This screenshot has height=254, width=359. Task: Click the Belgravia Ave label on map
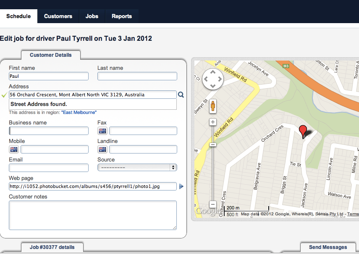click(257, 176)
